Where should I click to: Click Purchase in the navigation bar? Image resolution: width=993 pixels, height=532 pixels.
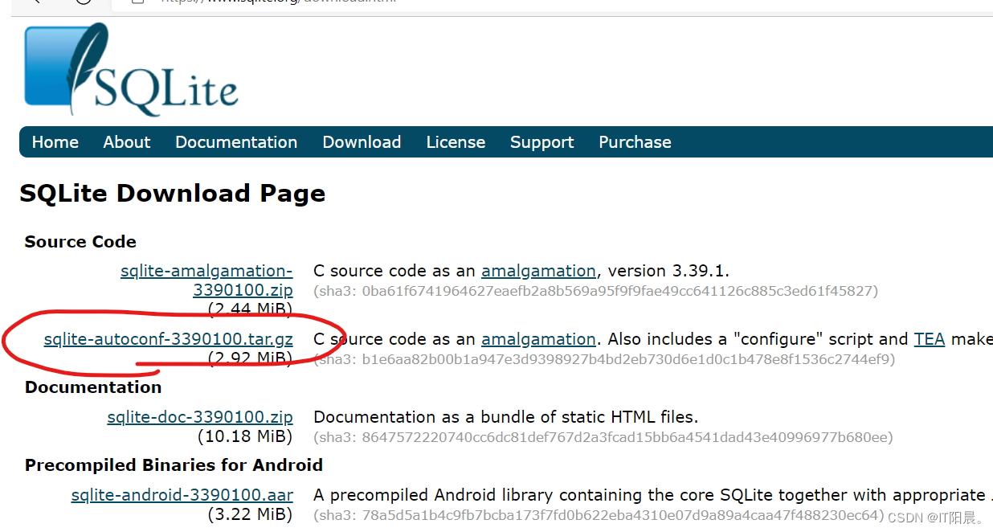coord(635,142)
